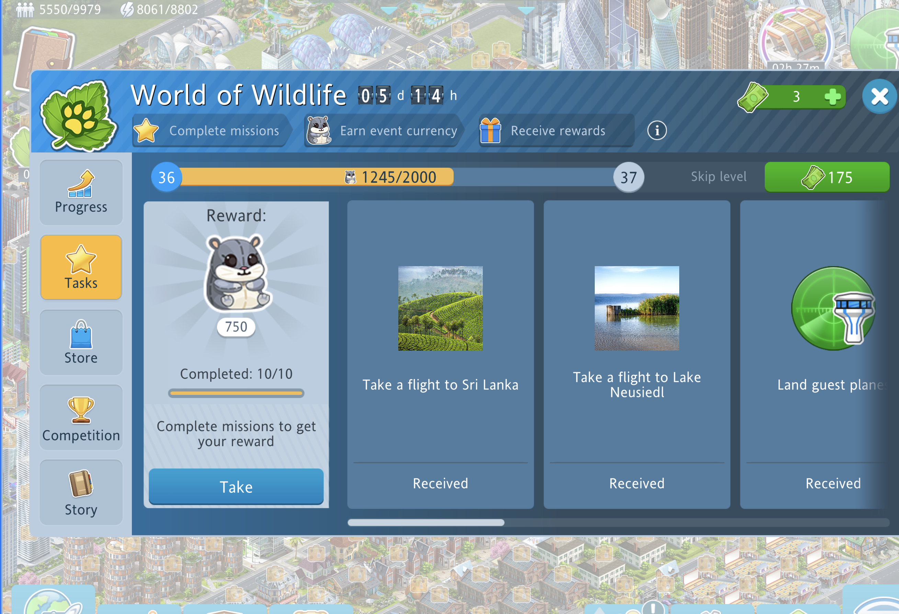Click the Take reward button
This screenshot has width=899, height=614.
coord(236,486)
